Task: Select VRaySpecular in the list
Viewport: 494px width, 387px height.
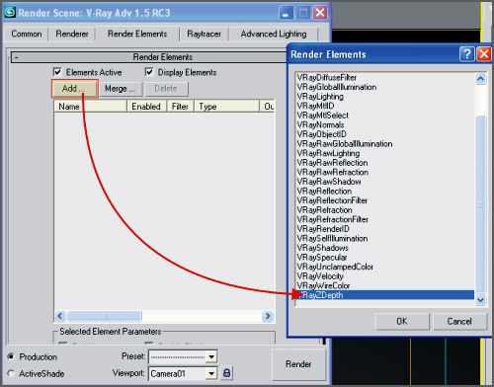Action: click(x=384, y=258)
